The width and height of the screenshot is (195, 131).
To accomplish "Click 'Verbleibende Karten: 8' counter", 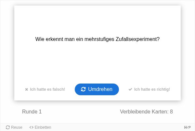I will tap(146, 111).
